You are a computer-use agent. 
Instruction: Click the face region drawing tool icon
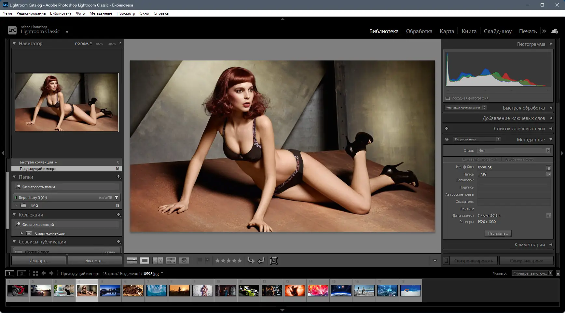[274, 260]
